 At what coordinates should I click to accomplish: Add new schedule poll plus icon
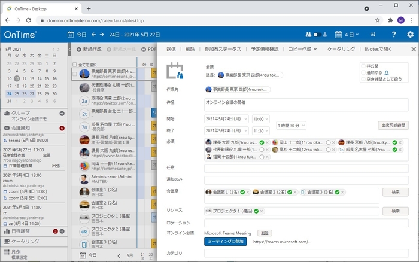pyautogui.click(x=62, y=231)
